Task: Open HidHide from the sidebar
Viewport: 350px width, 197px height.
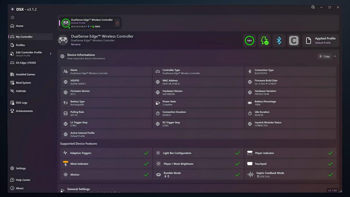Action: [x=30, y=91]
